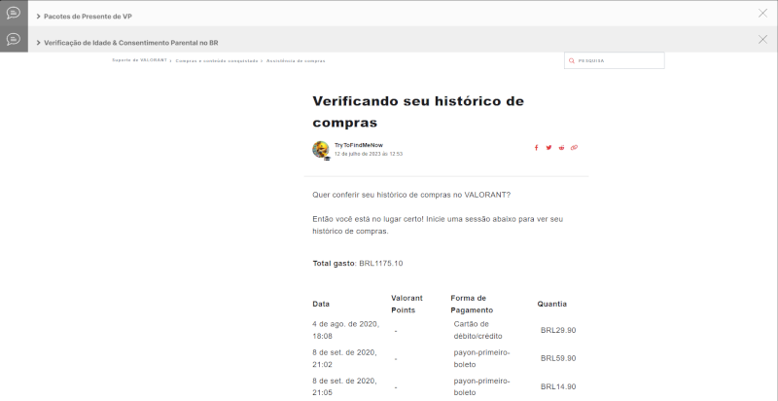Click amount BRL29.90

click(558, 330)
